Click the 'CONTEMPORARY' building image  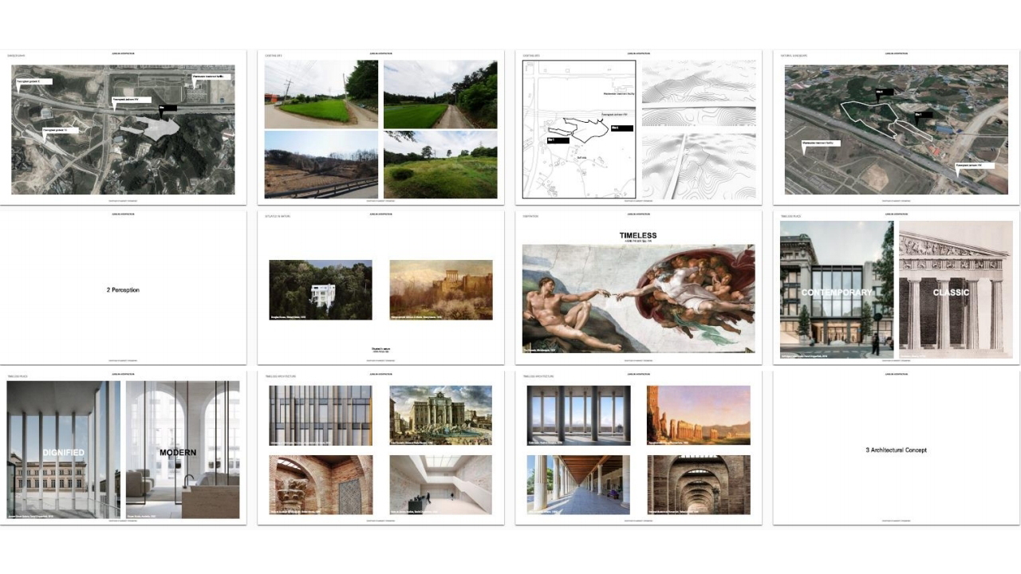(837, 289)
